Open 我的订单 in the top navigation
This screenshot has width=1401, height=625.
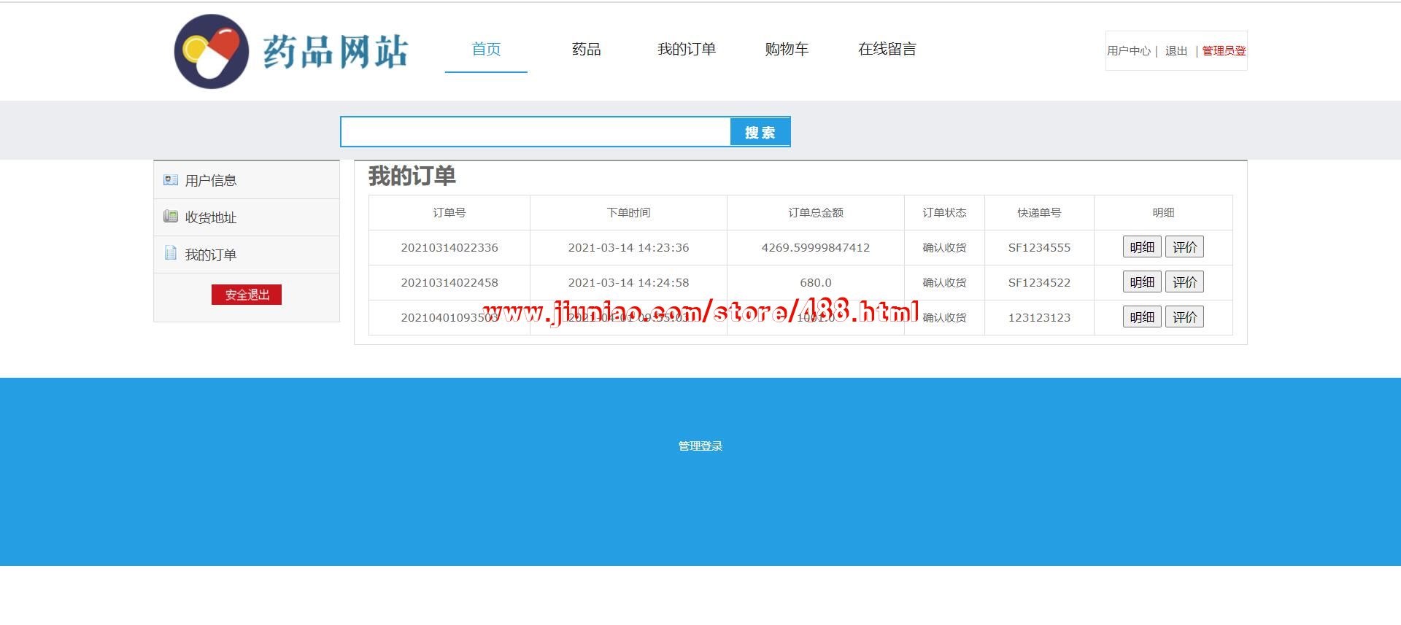coord(686,49)
